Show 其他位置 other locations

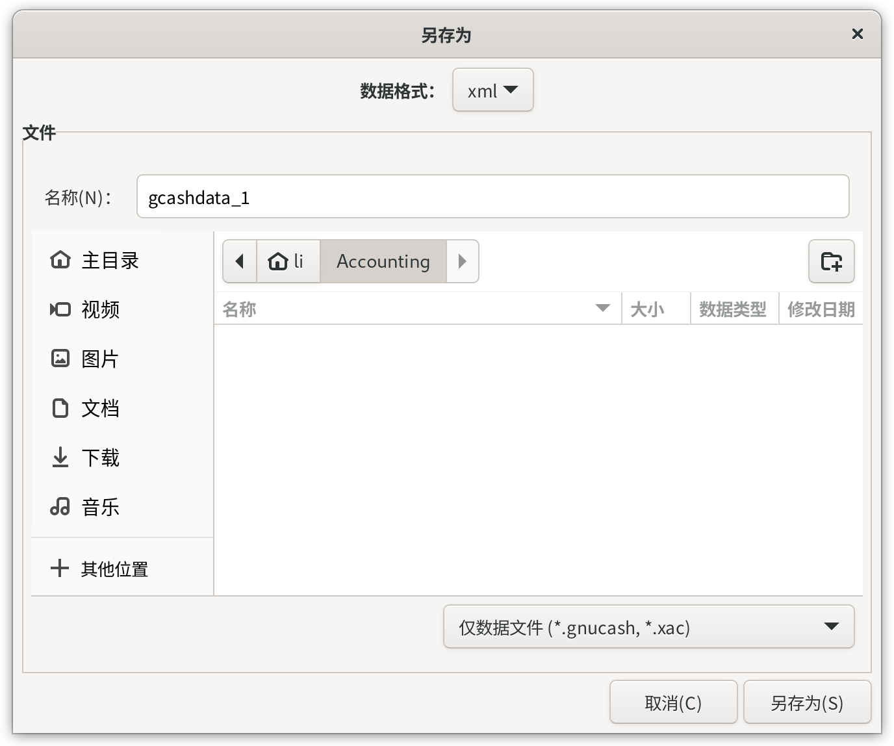pos(122,569)
